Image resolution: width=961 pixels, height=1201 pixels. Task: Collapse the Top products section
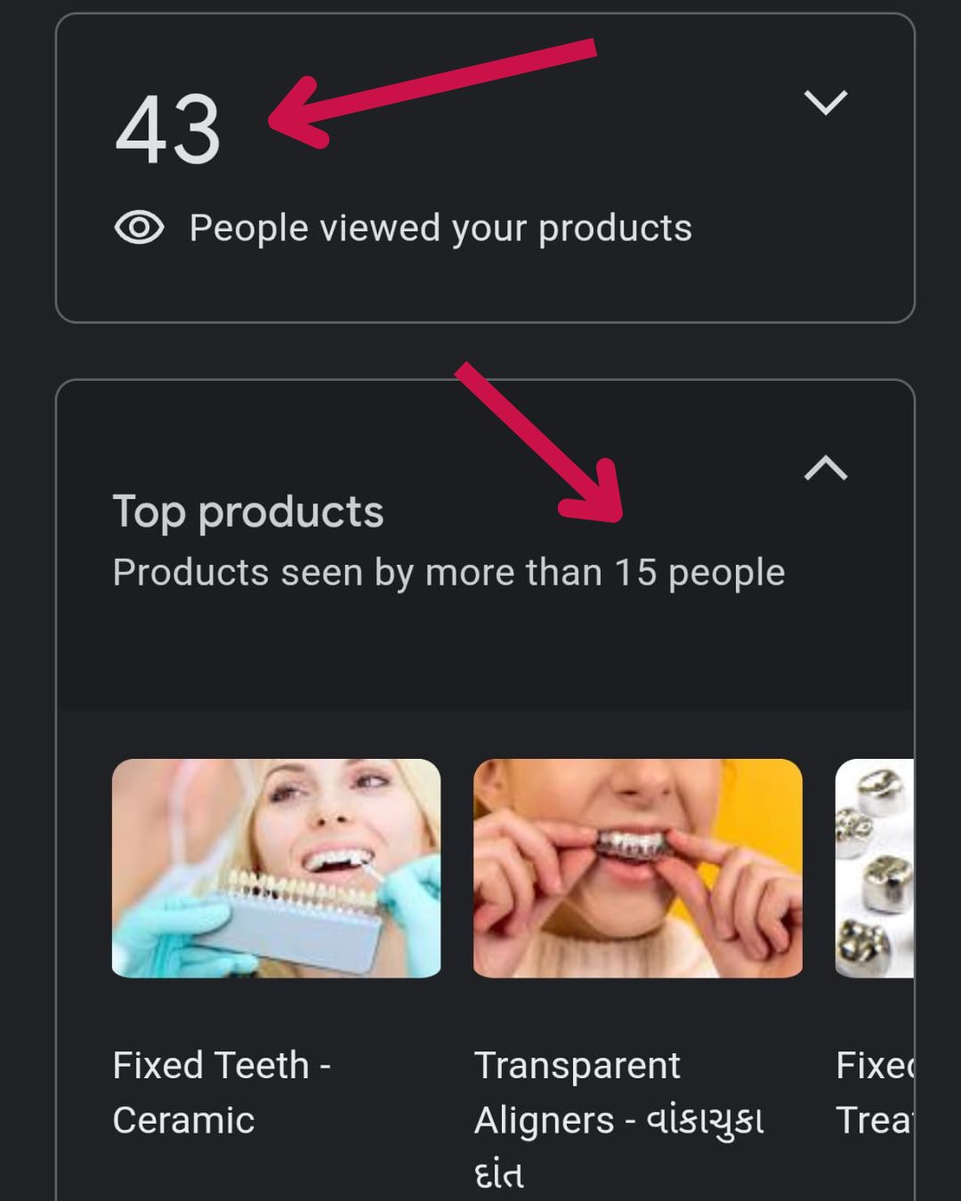[x=825, y=468]
